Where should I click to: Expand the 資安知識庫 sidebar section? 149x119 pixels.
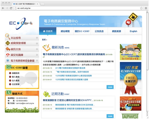click(x=37, y=55)
